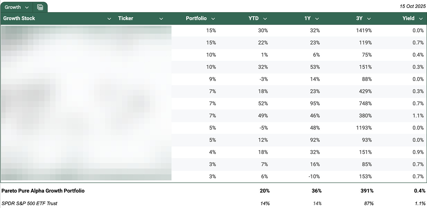Click the Portfolio column sort chevron
The height and width of the screenshot is (208, 427).
click(x=213, y=18)
